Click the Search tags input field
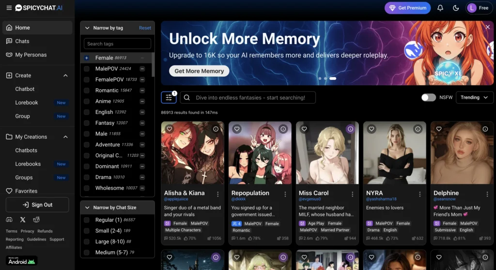496x270 pixels. pos(117,44)
